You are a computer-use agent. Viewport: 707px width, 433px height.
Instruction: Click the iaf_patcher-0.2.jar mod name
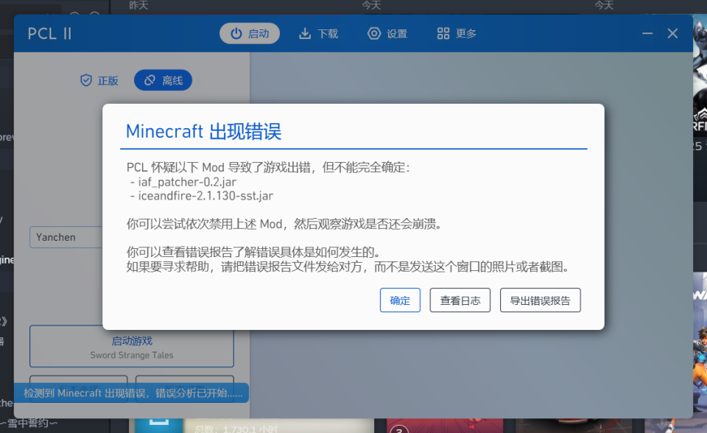click(x=187, y=182)
